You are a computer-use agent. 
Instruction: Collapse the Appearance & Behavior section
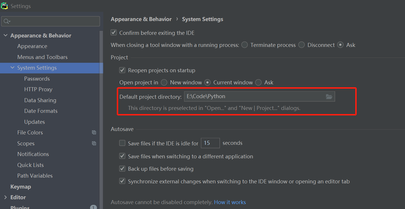coord(5,35)
